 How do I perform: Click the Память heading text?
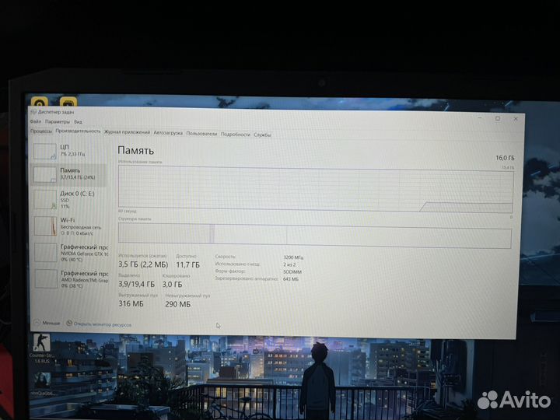coord(135,150)
